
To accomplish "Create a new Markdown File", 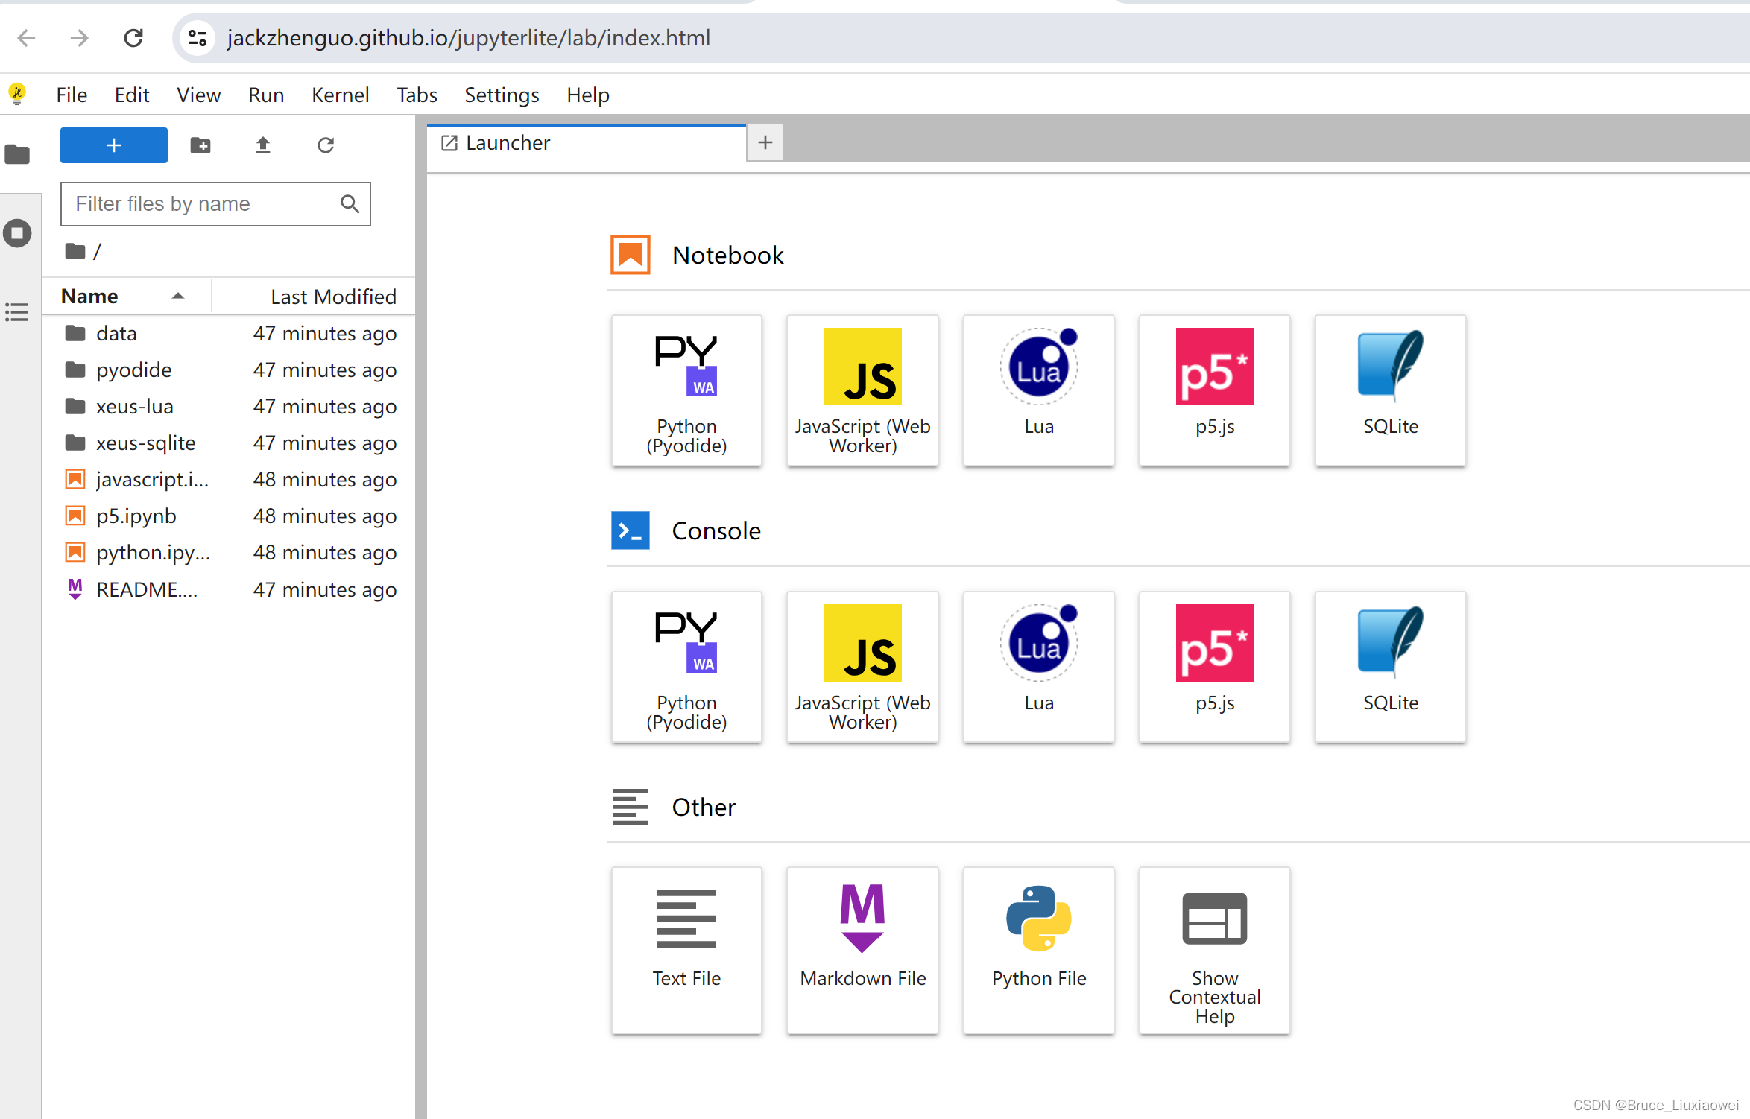I will [x=862, y=951].
